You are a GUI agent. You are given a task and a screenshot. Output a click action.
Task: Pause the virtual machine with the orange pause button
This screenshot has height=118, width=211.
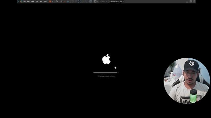point(50,1)
